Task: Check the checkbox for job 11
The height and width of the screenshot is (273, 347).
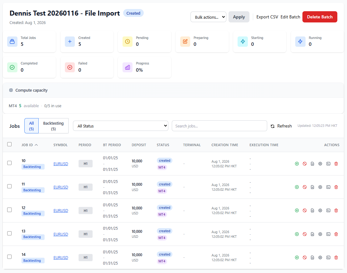Action: pyautogui.click(x=9, y=186)
